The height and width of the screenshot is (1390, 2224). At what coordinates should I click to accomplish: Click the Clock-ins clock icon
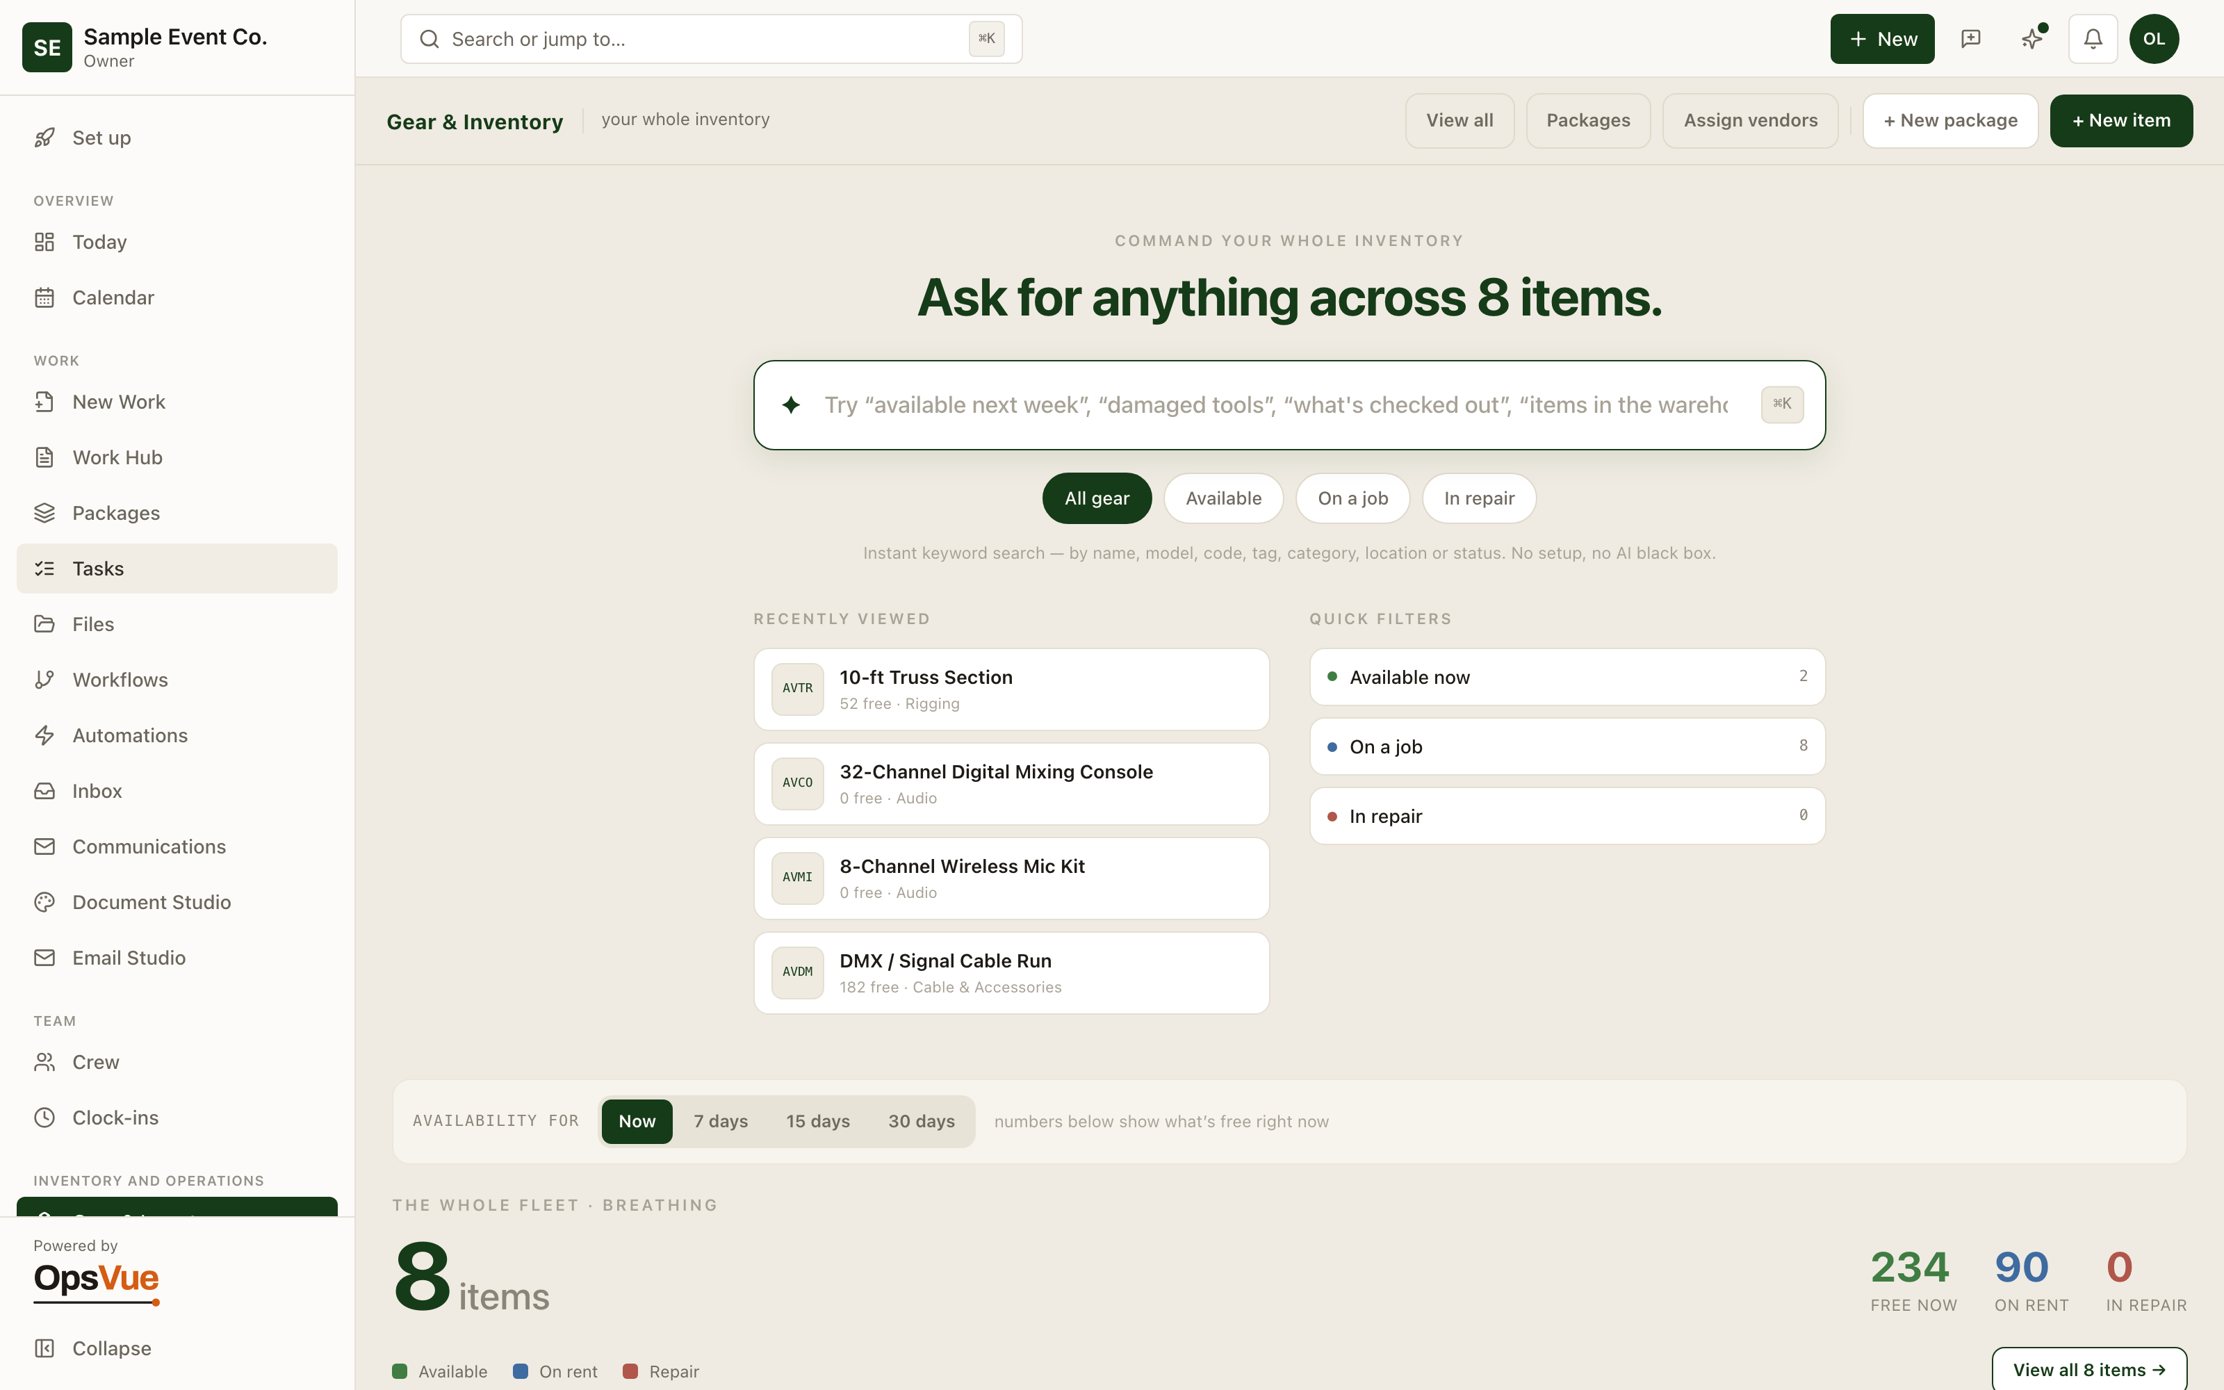(x=44, y=1118)
